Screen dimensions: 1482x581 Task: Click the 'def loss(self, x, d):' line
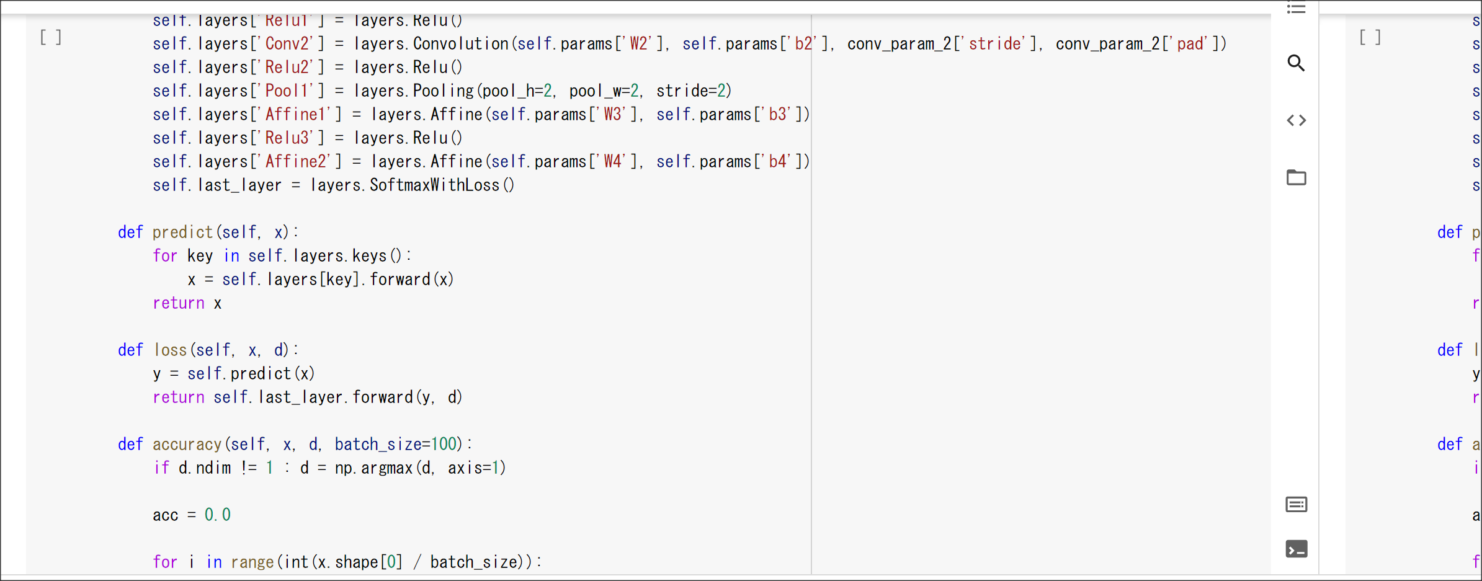pyautogui.click(x=208, y=350)
